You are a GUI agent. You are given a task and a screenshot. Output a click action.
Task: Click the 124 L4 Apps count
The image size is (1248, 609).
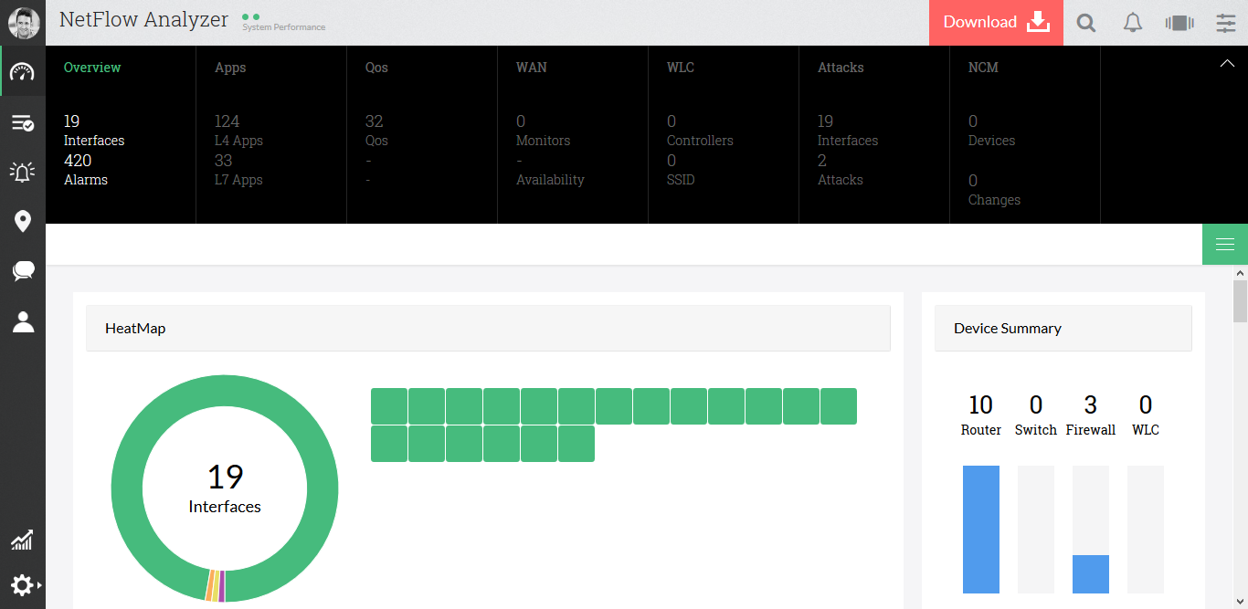(238, 131)
